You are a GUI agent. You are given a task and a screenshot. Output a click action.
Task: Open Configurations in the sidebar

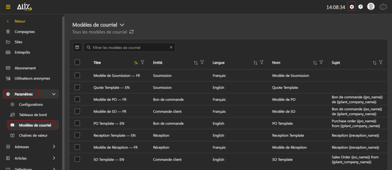coord(31,104)
